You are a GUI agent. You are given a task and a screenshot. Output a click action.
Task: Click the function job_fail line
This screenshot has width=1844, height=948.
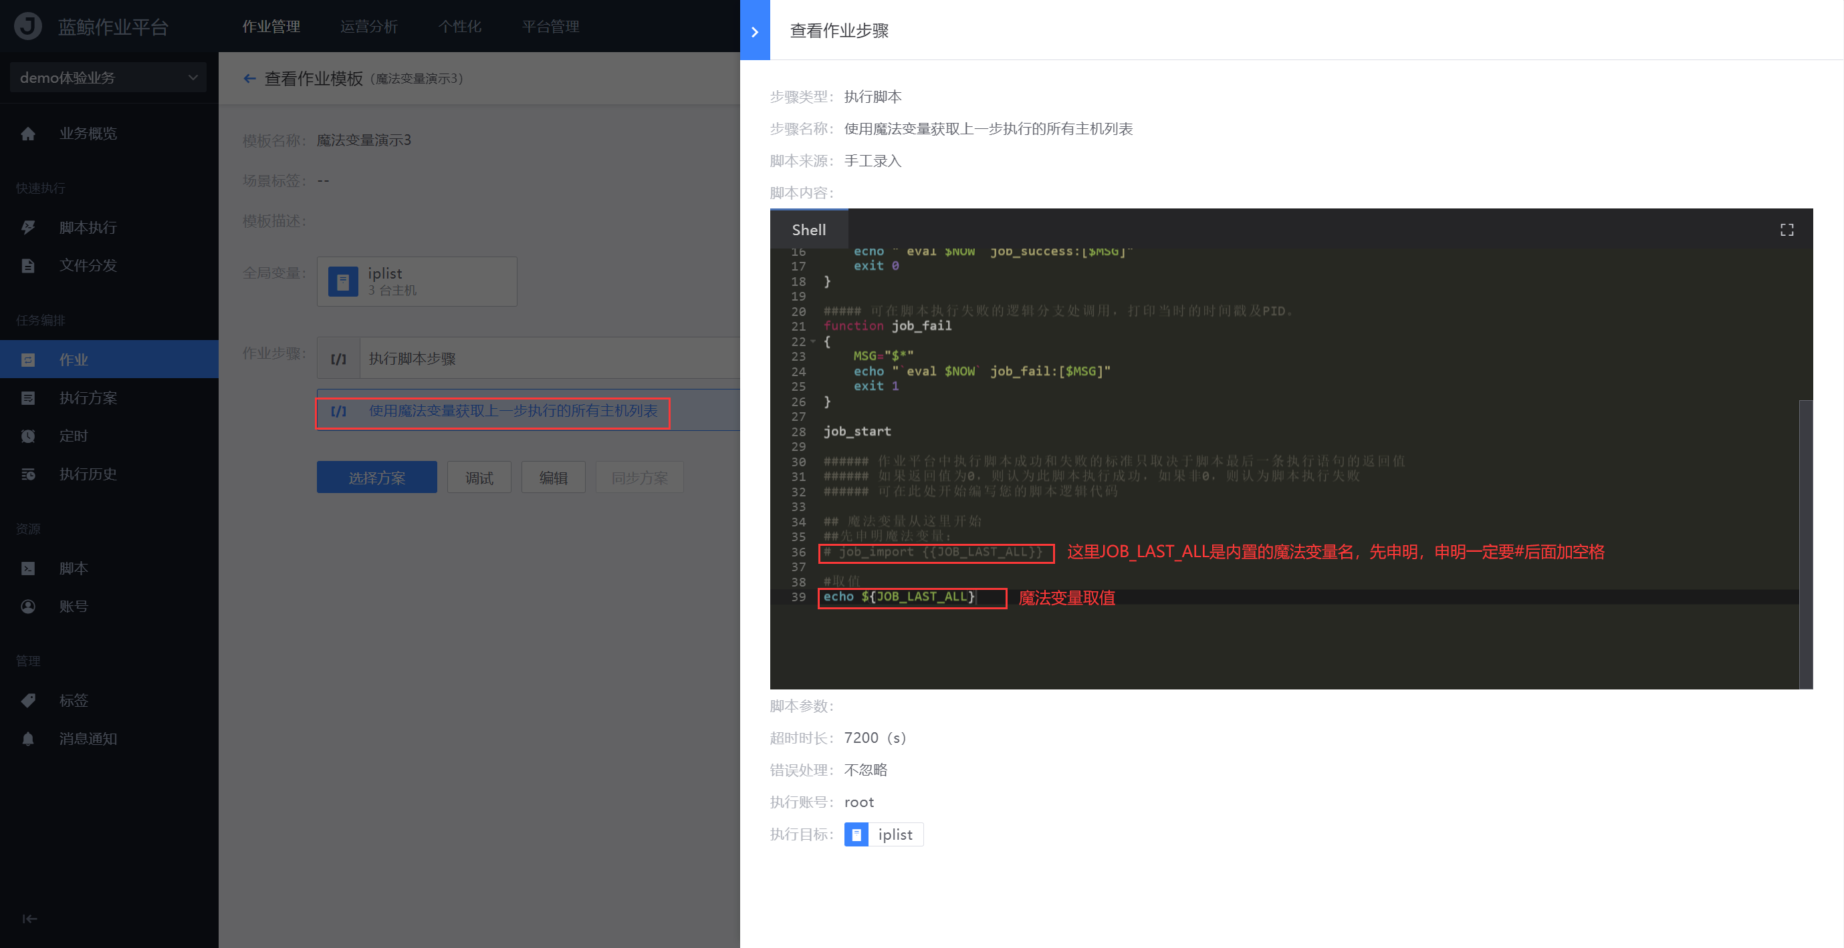(x=887, y=326)
